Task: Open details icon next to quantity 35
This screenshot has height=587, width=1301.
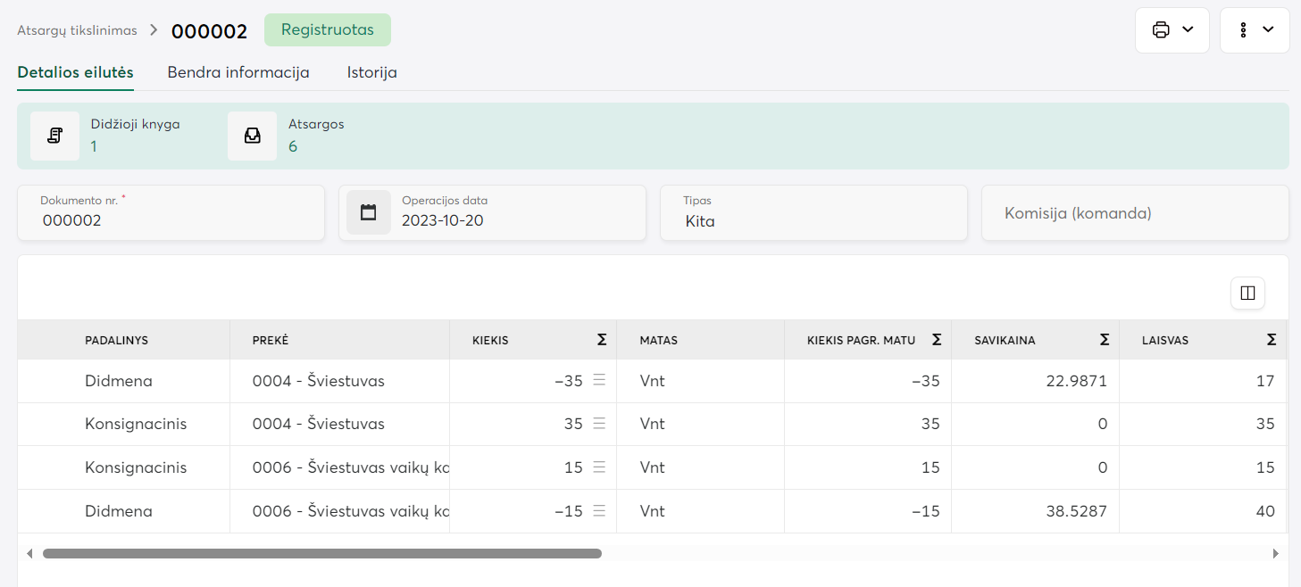Action: (599, 424)
